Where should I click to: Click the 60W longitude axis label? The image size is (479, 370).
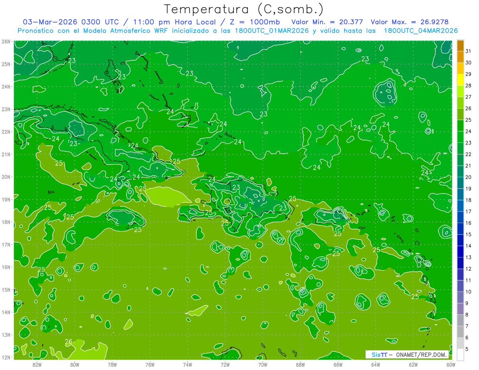(451, 364)
